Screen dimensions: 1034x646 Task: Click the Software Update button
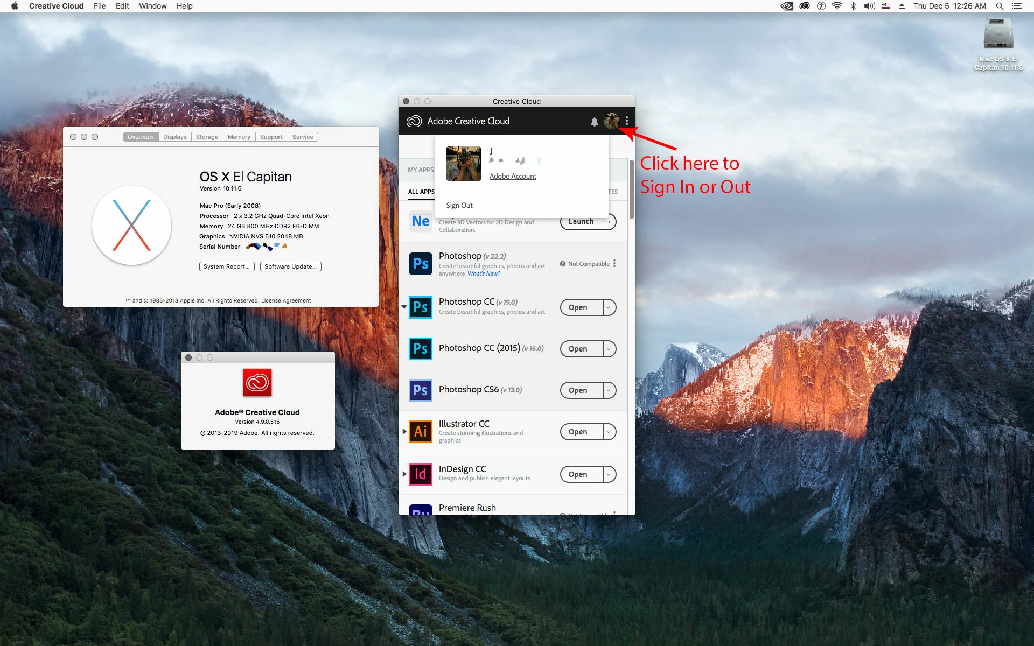tap(290, 266)
